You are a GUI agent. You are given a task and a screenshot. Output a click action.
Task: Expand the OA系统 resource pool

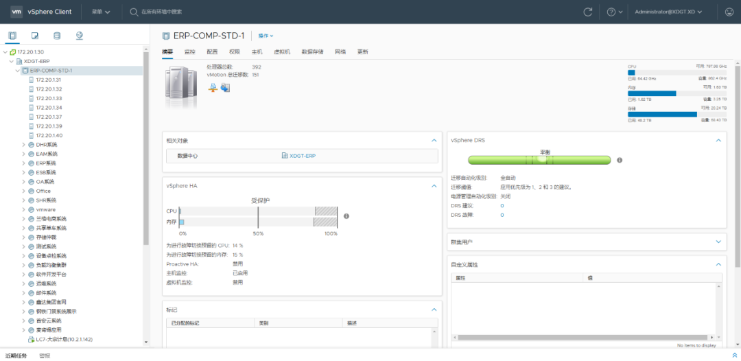point(23,181)
